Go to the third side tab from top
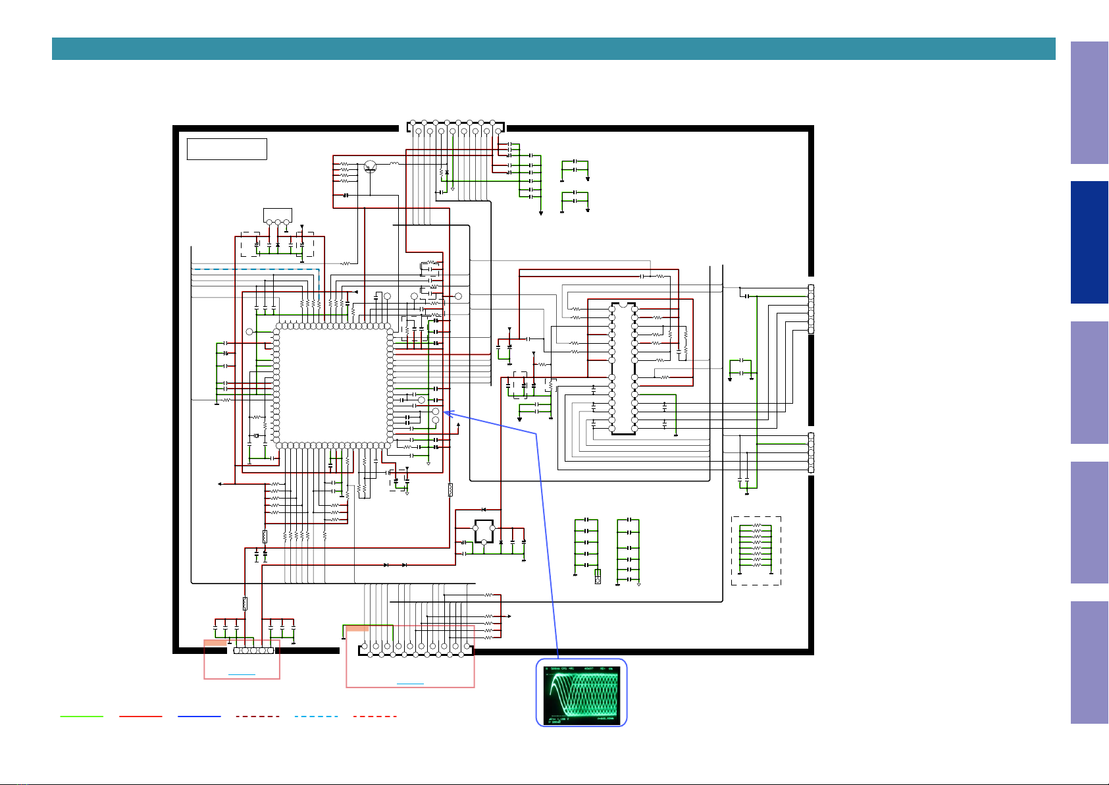Image resolution: width=1109 pixels, height=785 pixels. pos(1089,383)
